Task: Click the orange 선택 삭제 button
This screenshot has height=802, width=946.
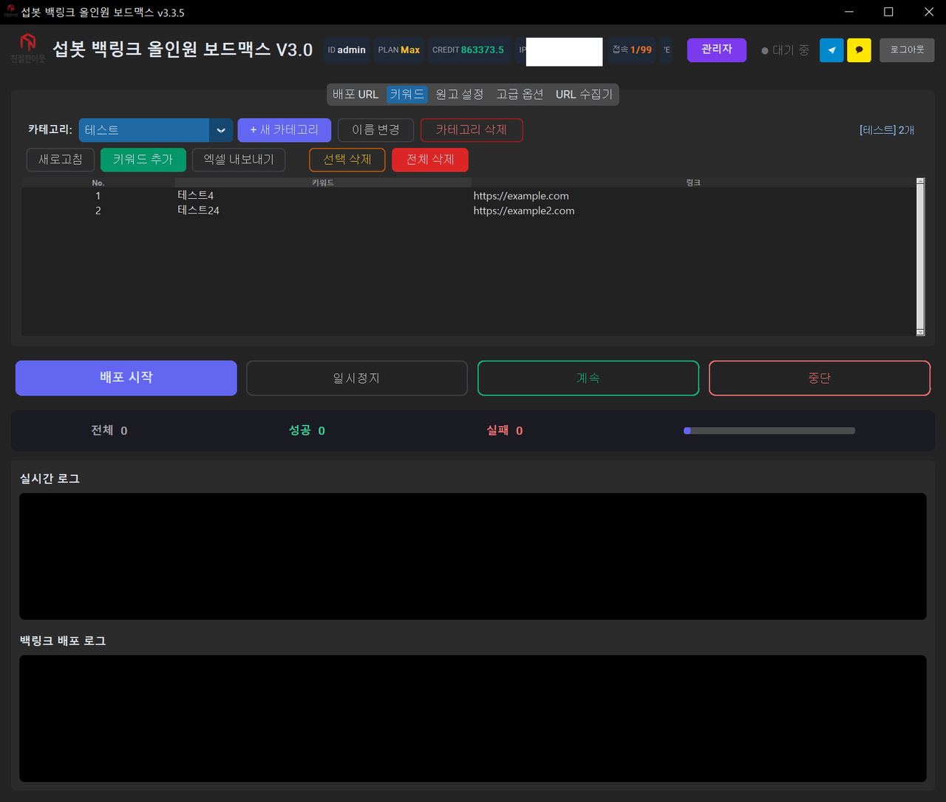Action: tap(347, 160)
